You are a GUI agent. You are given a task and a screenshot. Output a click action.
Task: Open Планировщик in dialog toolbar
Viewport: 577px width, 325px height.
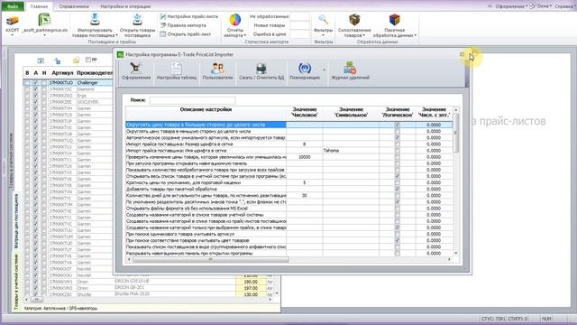pos(305,71)
